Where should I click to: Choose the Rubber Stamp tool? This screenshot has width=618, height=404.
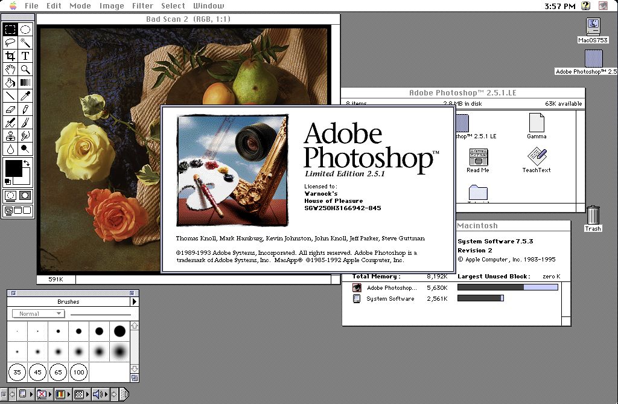click(11, 136)
